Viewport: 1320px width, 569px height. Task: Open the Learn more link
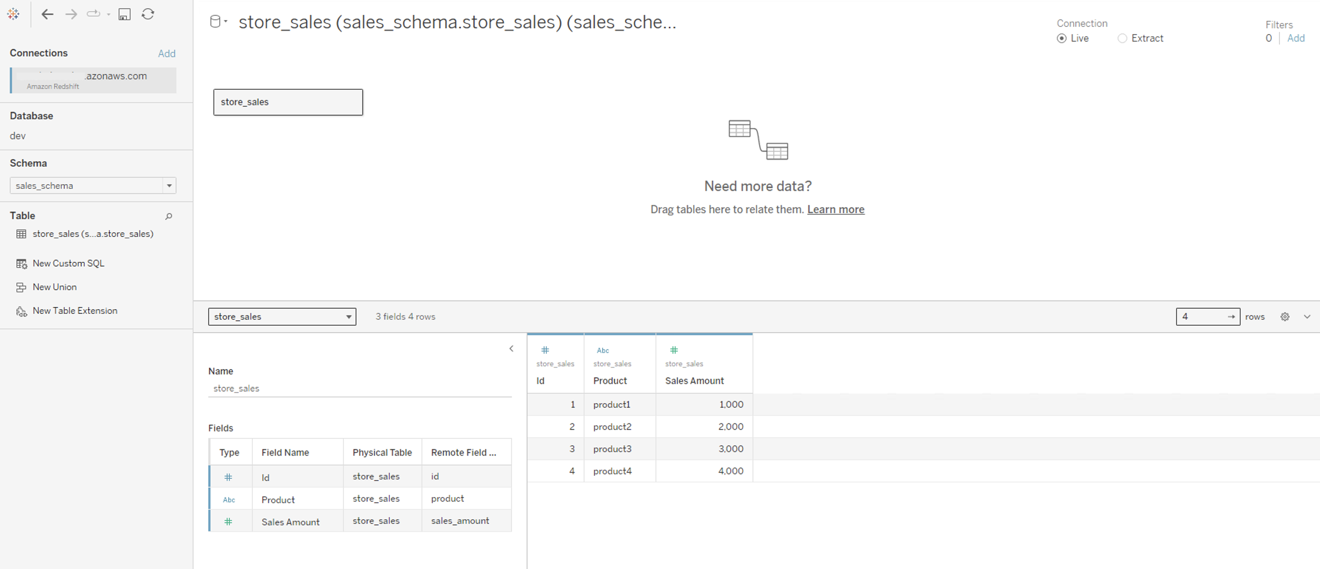835,209
